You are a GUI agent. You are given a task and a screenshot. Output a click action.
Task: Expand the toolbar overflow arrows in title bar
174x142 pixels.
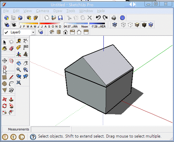click(x=132, y=5)
